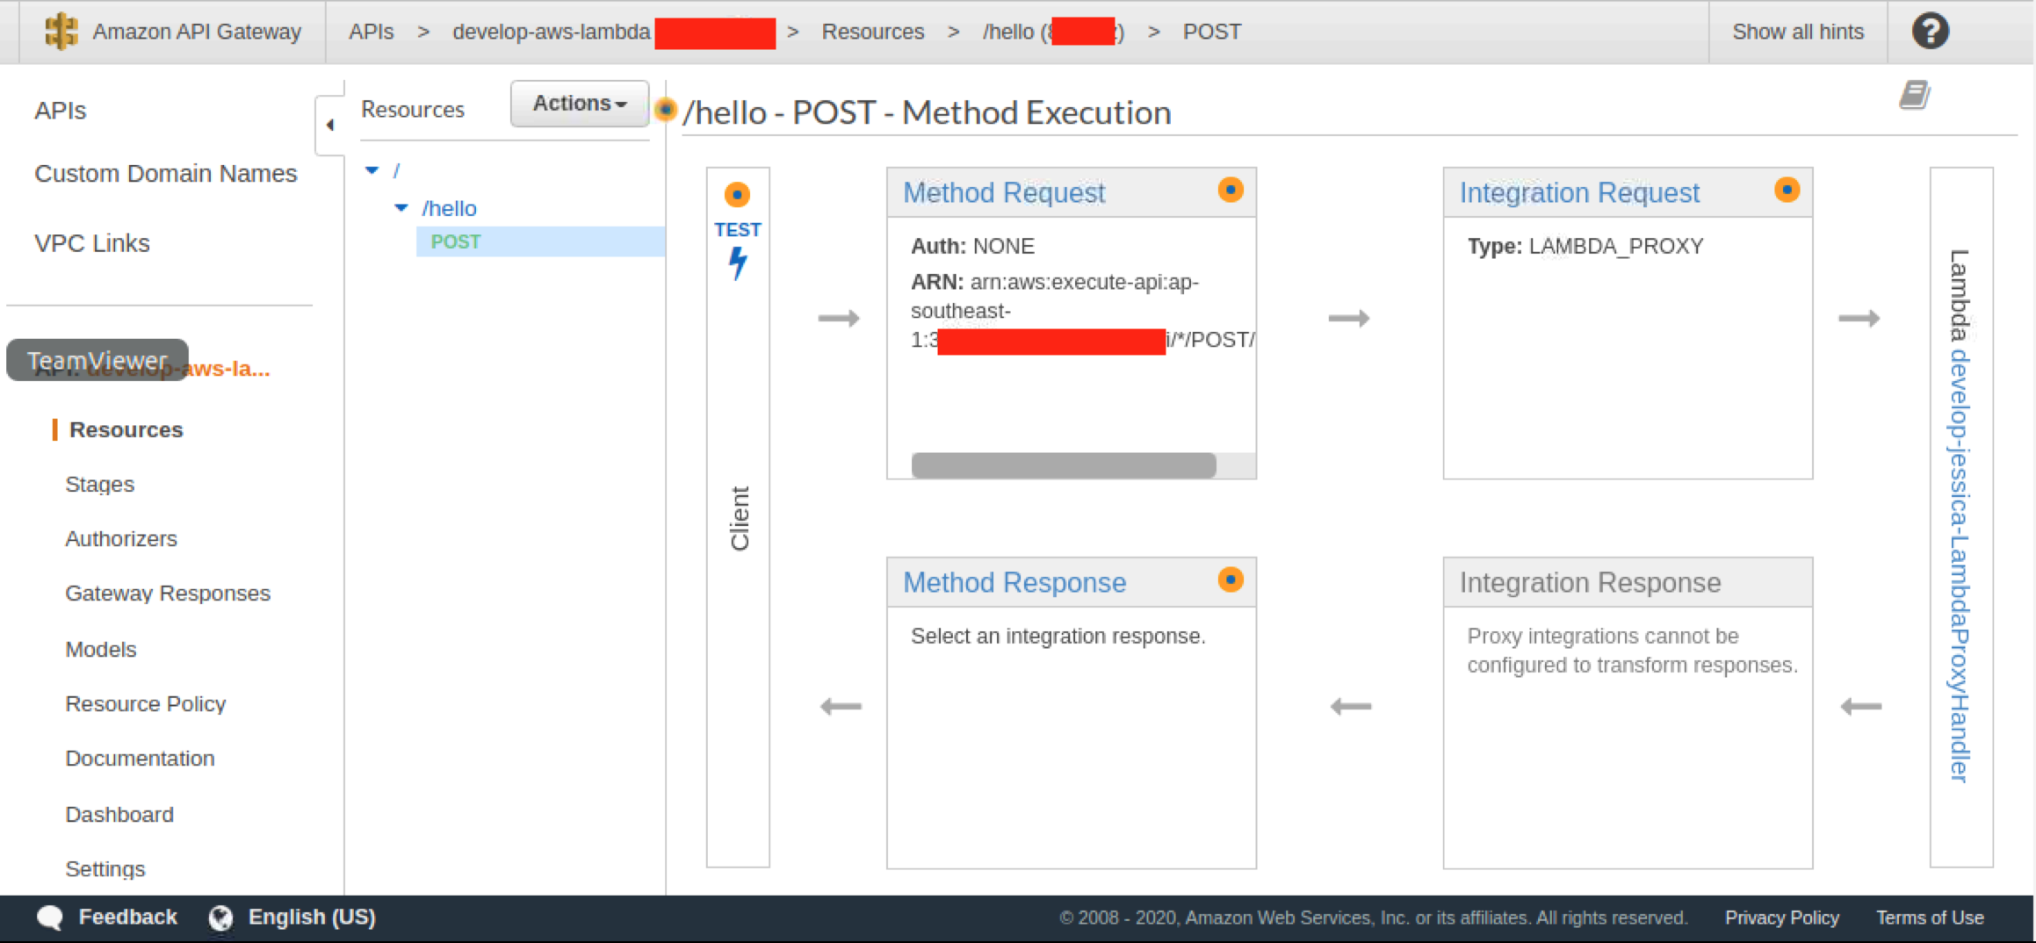This screenshot has height=943, width=2036.
Task: Click the Amazon API Gateway logo icon
Action: pos(61,32)
